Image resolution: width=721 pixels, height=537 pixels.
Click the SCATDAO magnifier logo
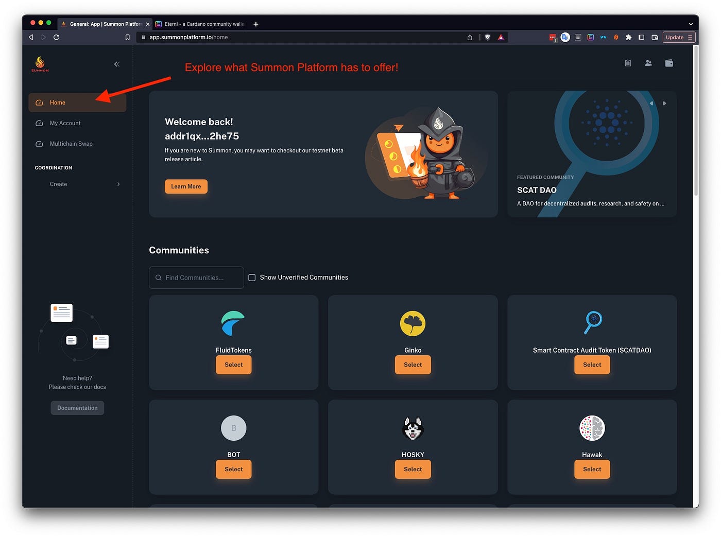coord(592,323)
